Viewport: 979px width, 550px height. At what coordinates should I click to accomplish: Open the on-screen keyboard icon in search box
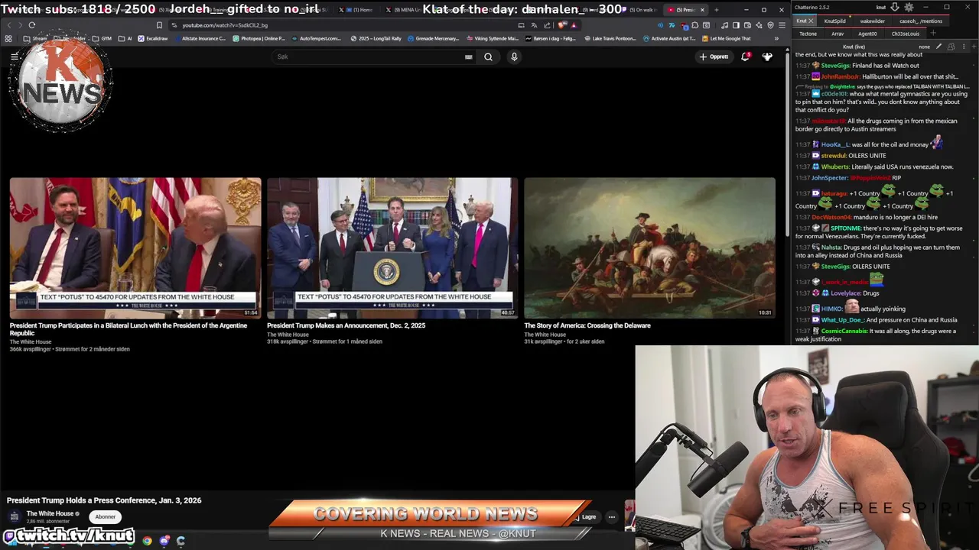pyautogui.click(x=468, y=57)
